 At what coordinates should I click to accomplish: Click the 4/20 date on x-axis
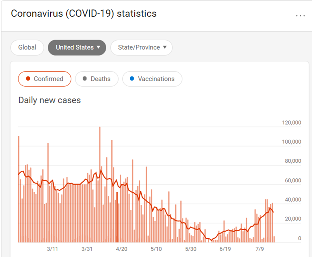122,249
